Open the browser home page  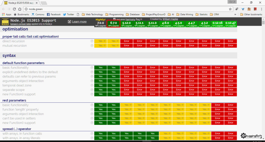tap(20, 9)
